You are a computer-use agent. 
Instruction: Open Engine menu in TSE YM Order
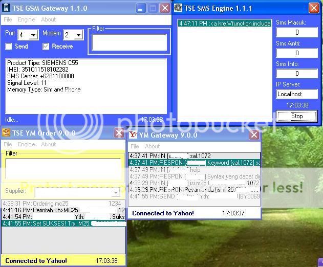(27, 144)
